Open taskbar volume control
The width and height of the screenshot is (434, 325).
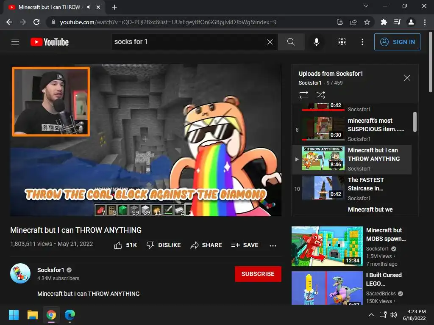393,315
